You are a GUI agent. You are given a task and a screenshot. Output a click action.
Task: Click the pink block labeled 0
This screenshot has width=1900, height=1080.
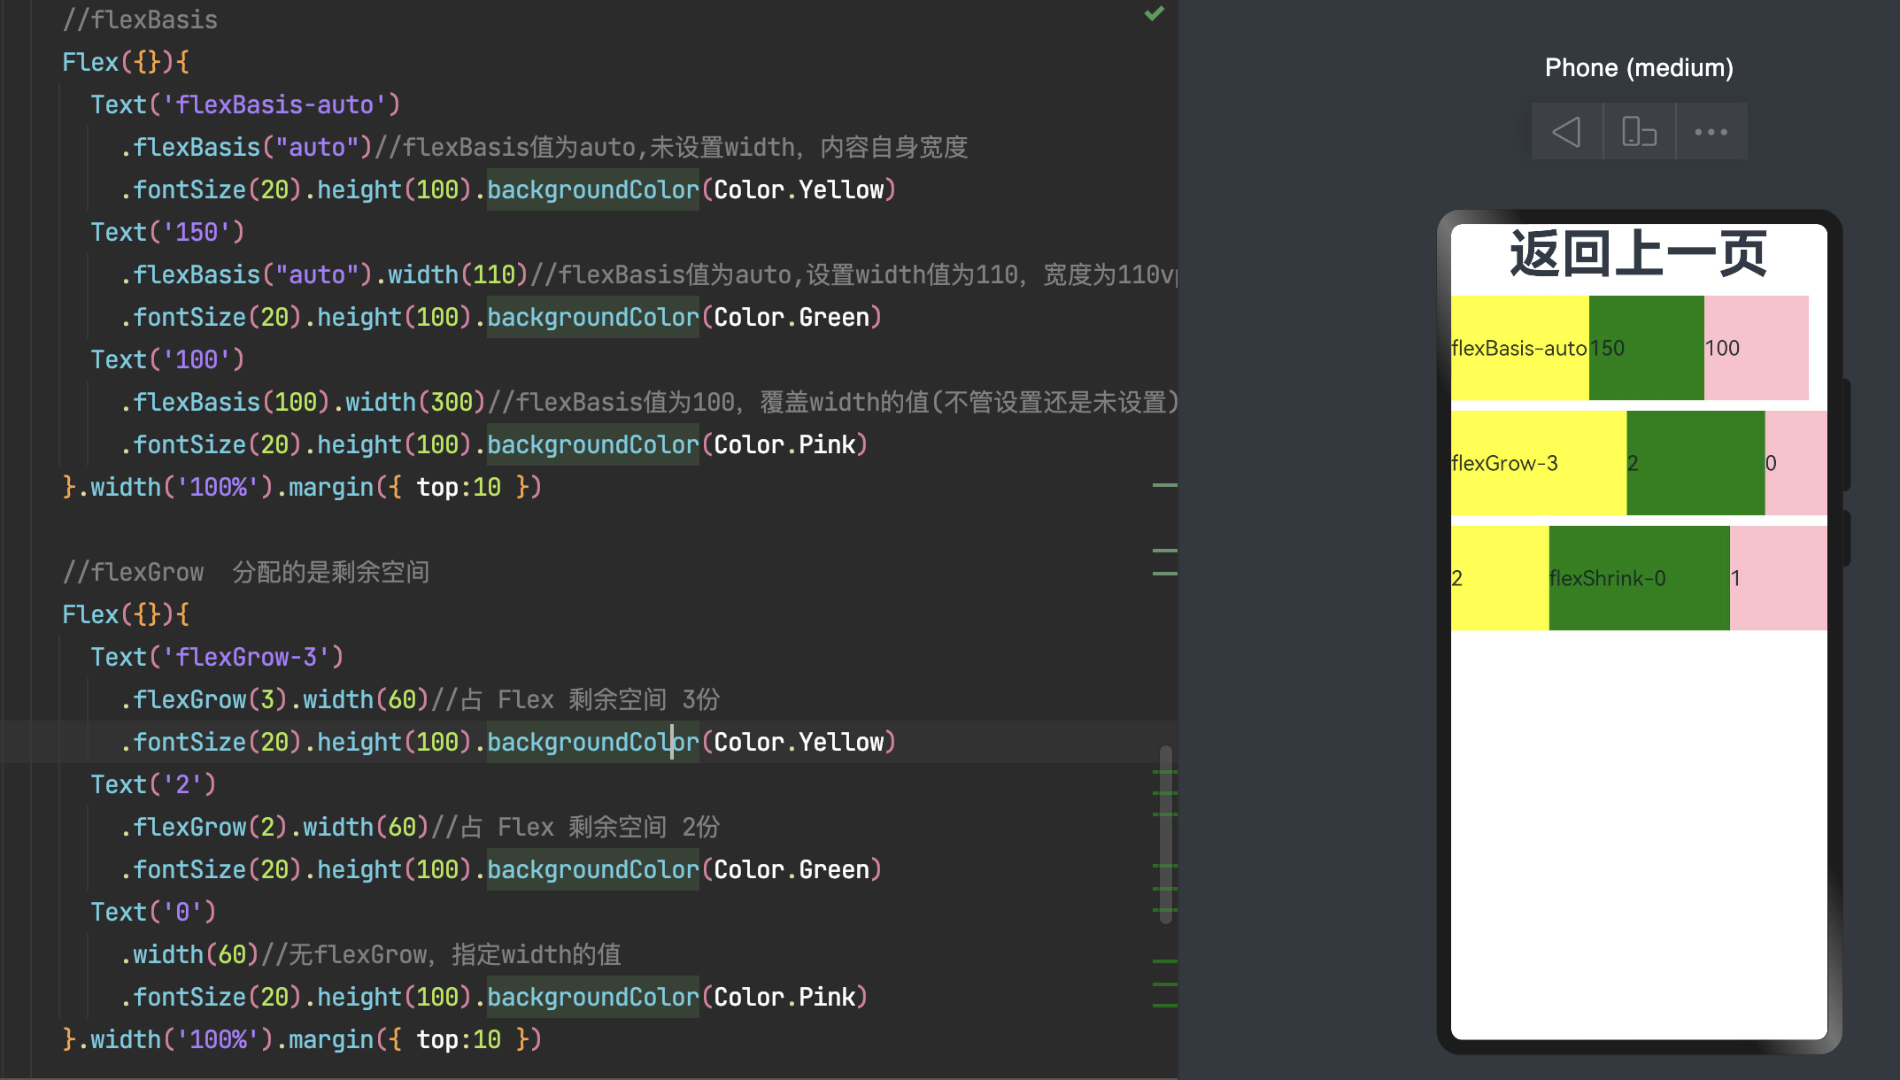point(1796,463)
